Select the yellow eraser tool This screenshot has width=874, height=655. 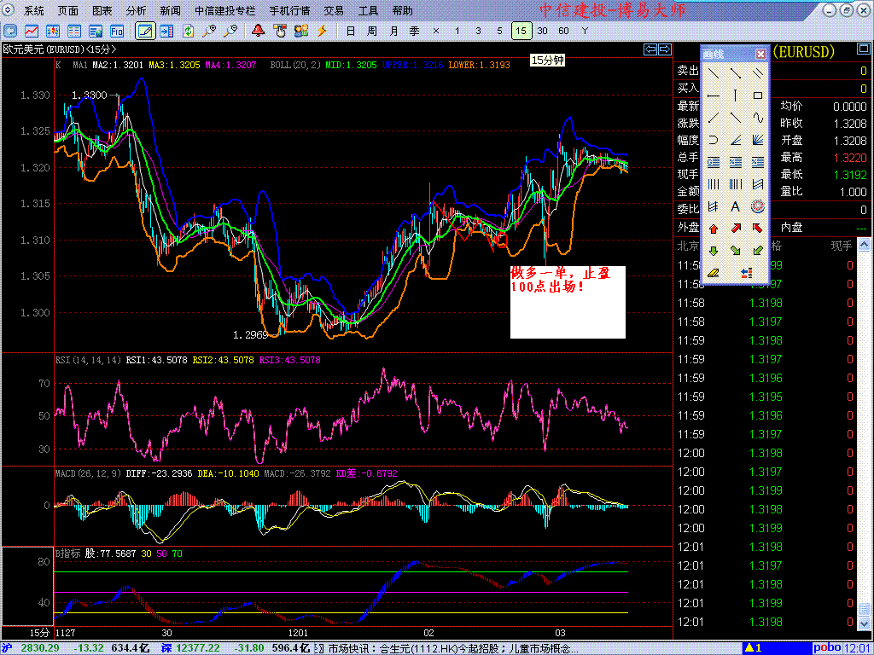[714, 273]
